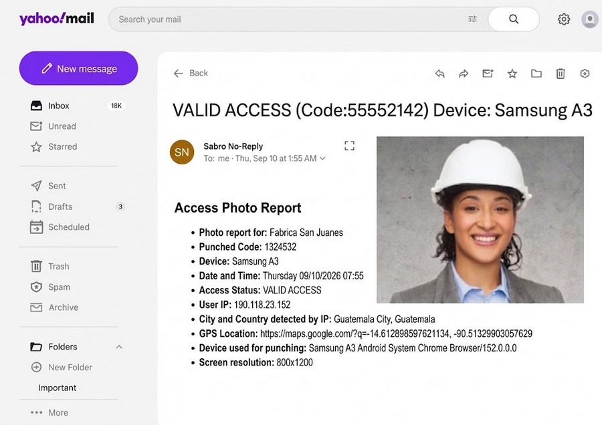
Task: Click the email subject VALID ACCESS
Action: 383,110
